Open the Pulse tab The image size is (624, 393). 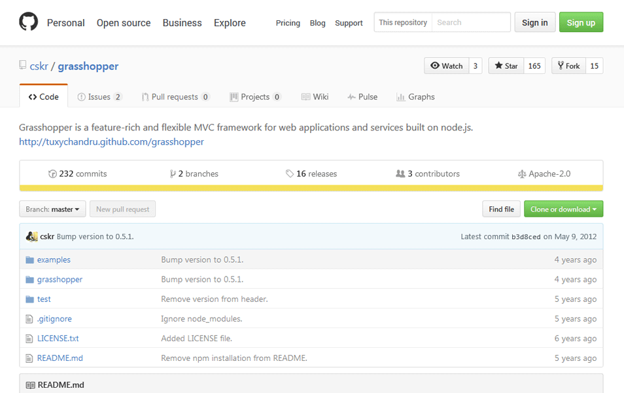(x=362, y=97)
